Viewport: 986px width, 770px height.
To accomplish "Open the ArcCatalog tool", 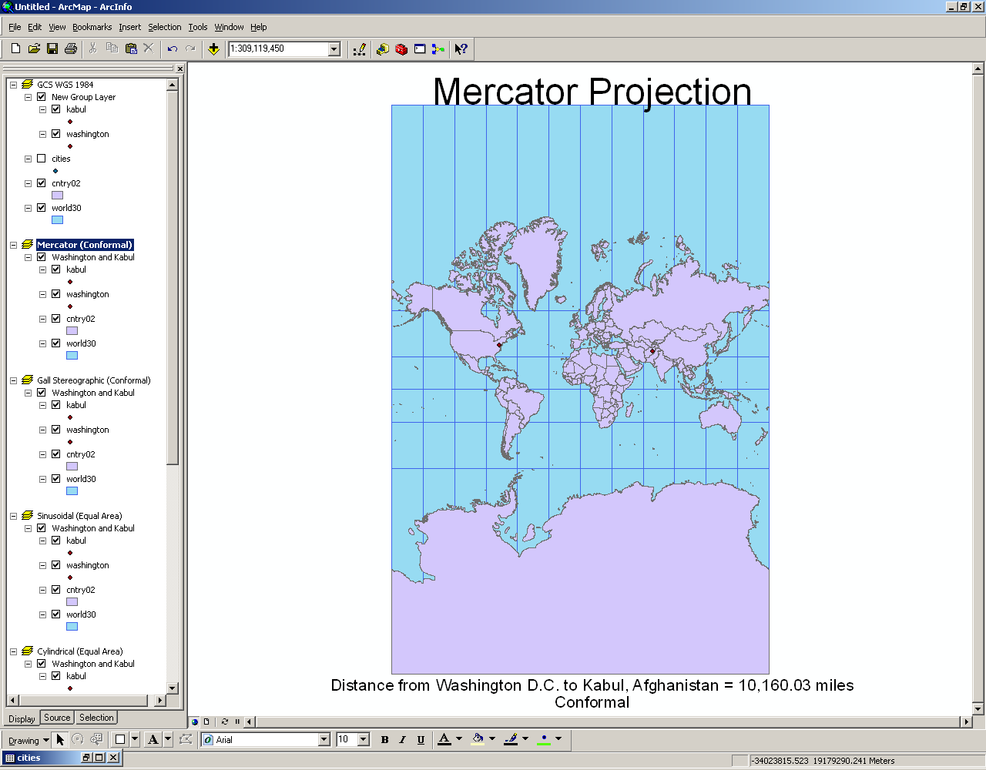I will click(383, 49).
